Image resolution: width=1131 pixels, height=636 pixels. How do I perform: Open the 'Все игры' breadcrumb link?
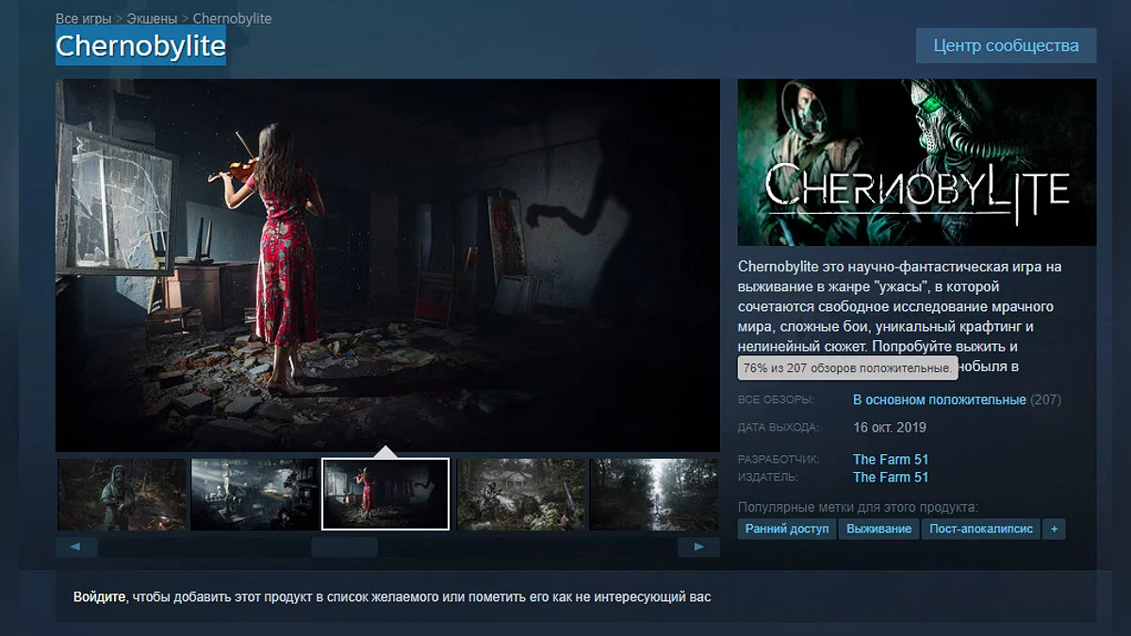(x=82, y=19)
